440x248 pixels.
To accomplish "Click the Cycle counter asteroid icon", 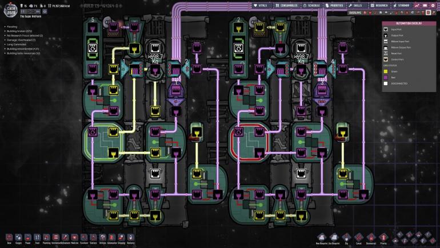I will 11,9.
